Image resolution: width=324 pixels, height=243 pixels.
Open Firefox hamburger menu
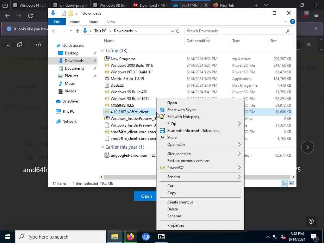point(316,16)
